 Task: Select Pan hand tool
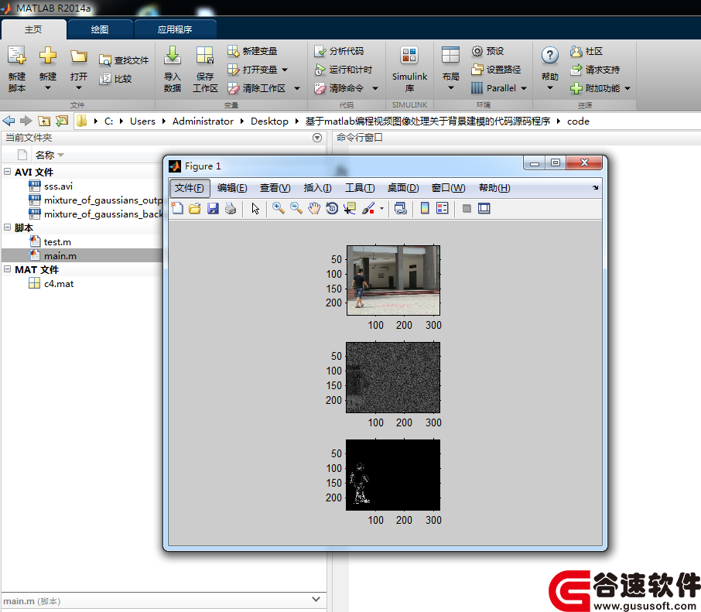pyautogui.click(x=314, y=208)
